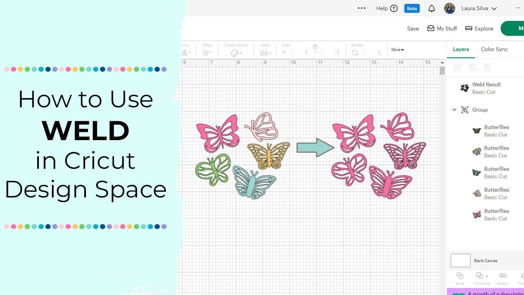Click the Rotate angle input field

pos(369,52)
